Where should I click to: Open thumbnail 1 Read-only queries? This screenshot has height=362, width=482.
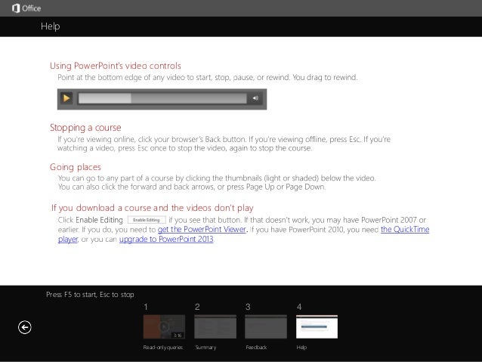(x=164, y=326)
